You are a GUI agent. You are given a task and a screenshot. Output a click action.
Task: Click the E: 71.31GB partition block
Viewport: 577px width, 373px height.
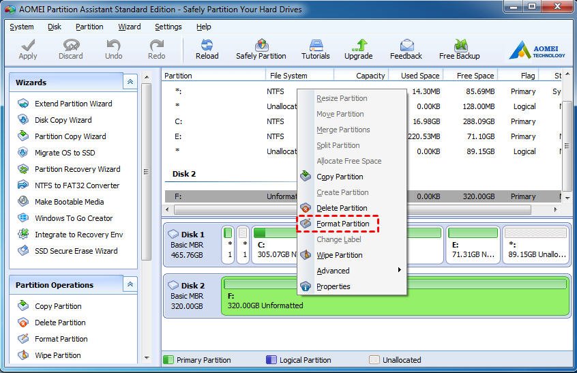(473, 244)
